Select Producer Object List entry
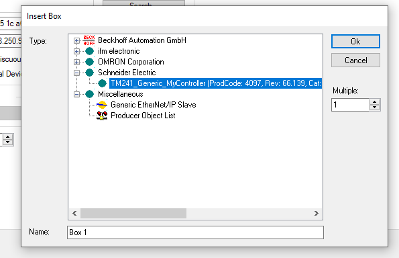Image resolution: width=399 pixels, height=258 pixels. (x=143, y=116)
